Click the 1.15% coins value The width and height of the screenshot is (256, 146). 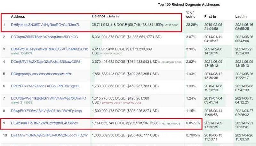click(x=191, y=111)
